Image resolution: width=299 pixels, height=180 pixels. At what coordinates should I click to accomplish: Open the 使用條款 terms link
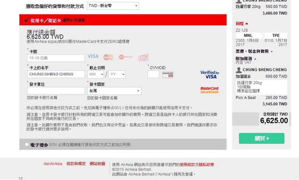187,165
